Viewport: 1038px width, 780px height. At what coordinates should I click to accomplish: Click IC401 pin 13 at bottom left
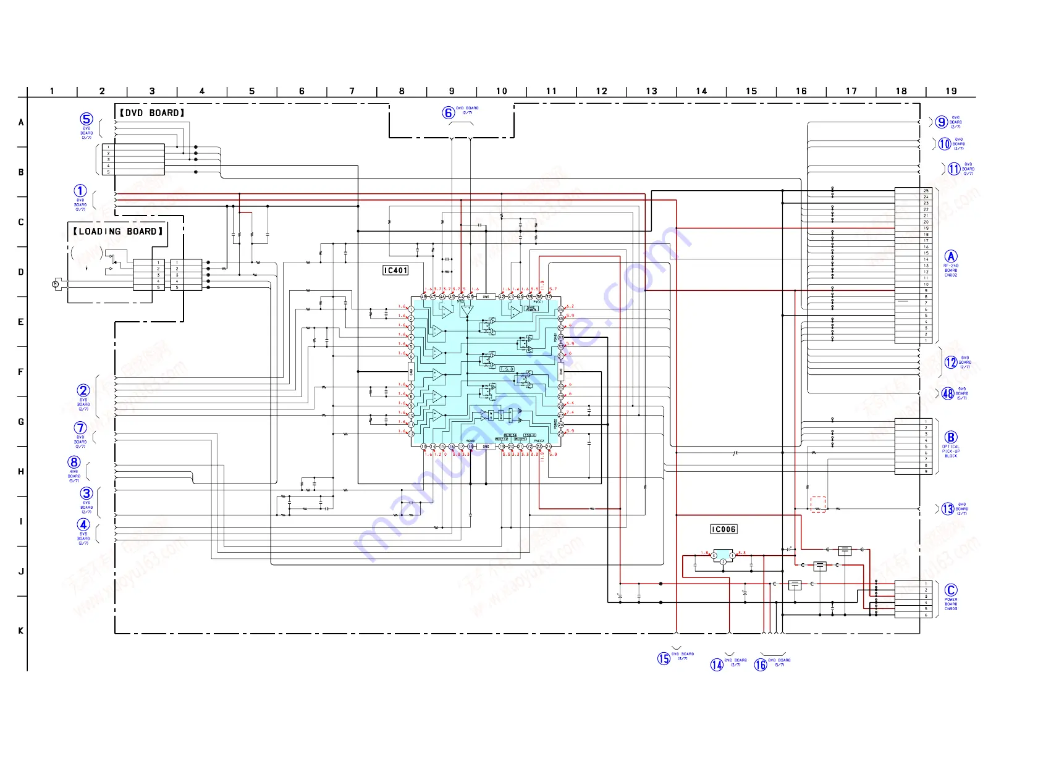pyautogui.click(x=424, y=447)
